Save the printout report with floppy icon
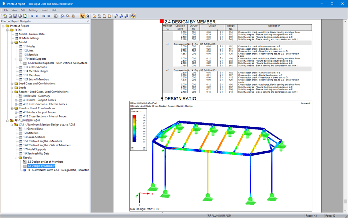 point(15,16)
